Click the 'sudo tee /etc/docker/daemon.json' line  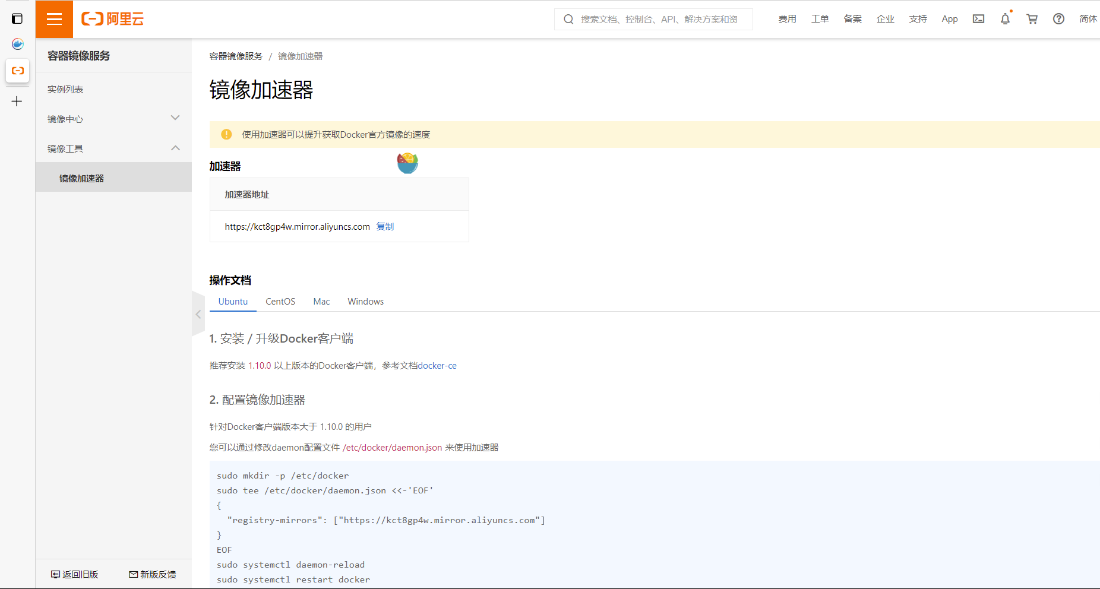(325, 490)
